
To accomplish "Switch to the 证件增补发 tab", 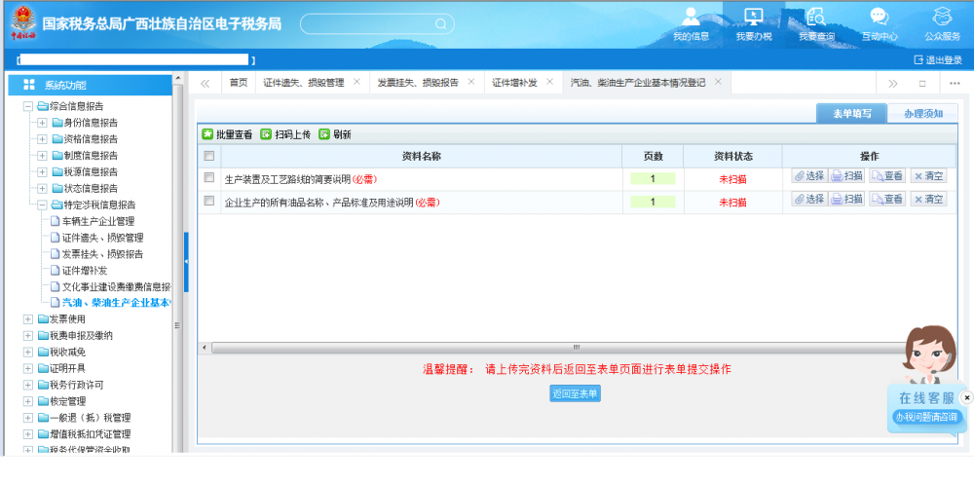I will [514, 83].
